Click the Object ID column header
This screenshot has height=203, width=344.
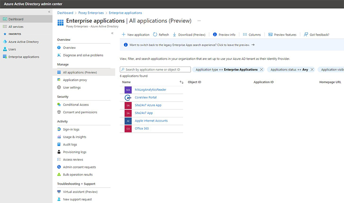click(194, 82)
